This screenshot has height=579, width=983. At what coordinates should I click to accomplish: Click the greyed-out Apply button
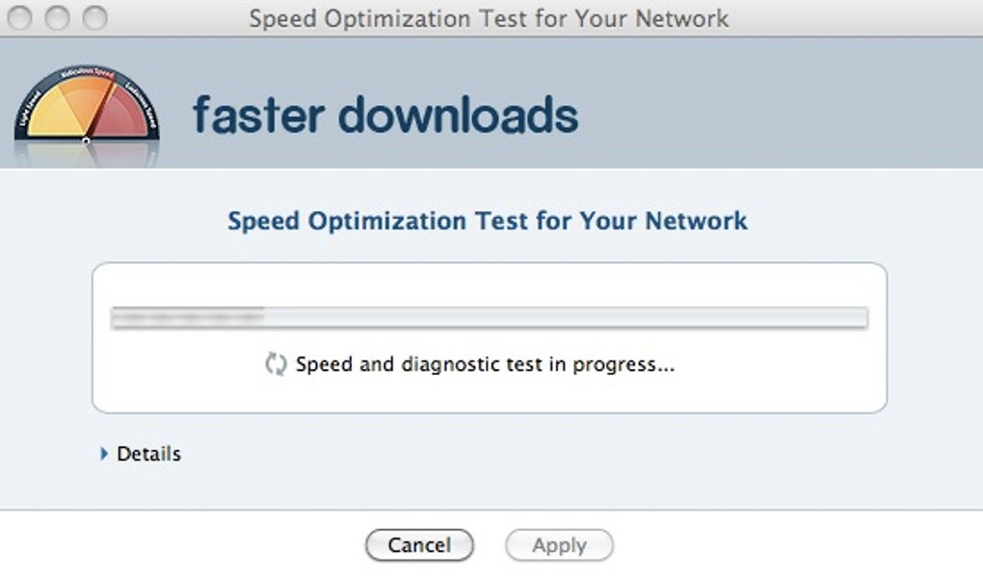coord(559,545)
